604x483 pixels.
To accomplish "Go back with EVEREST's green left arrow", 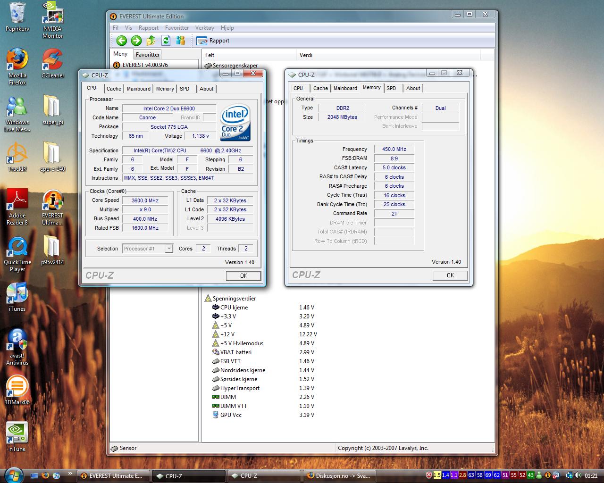I will pyautogui.click(x=121, y=41).
